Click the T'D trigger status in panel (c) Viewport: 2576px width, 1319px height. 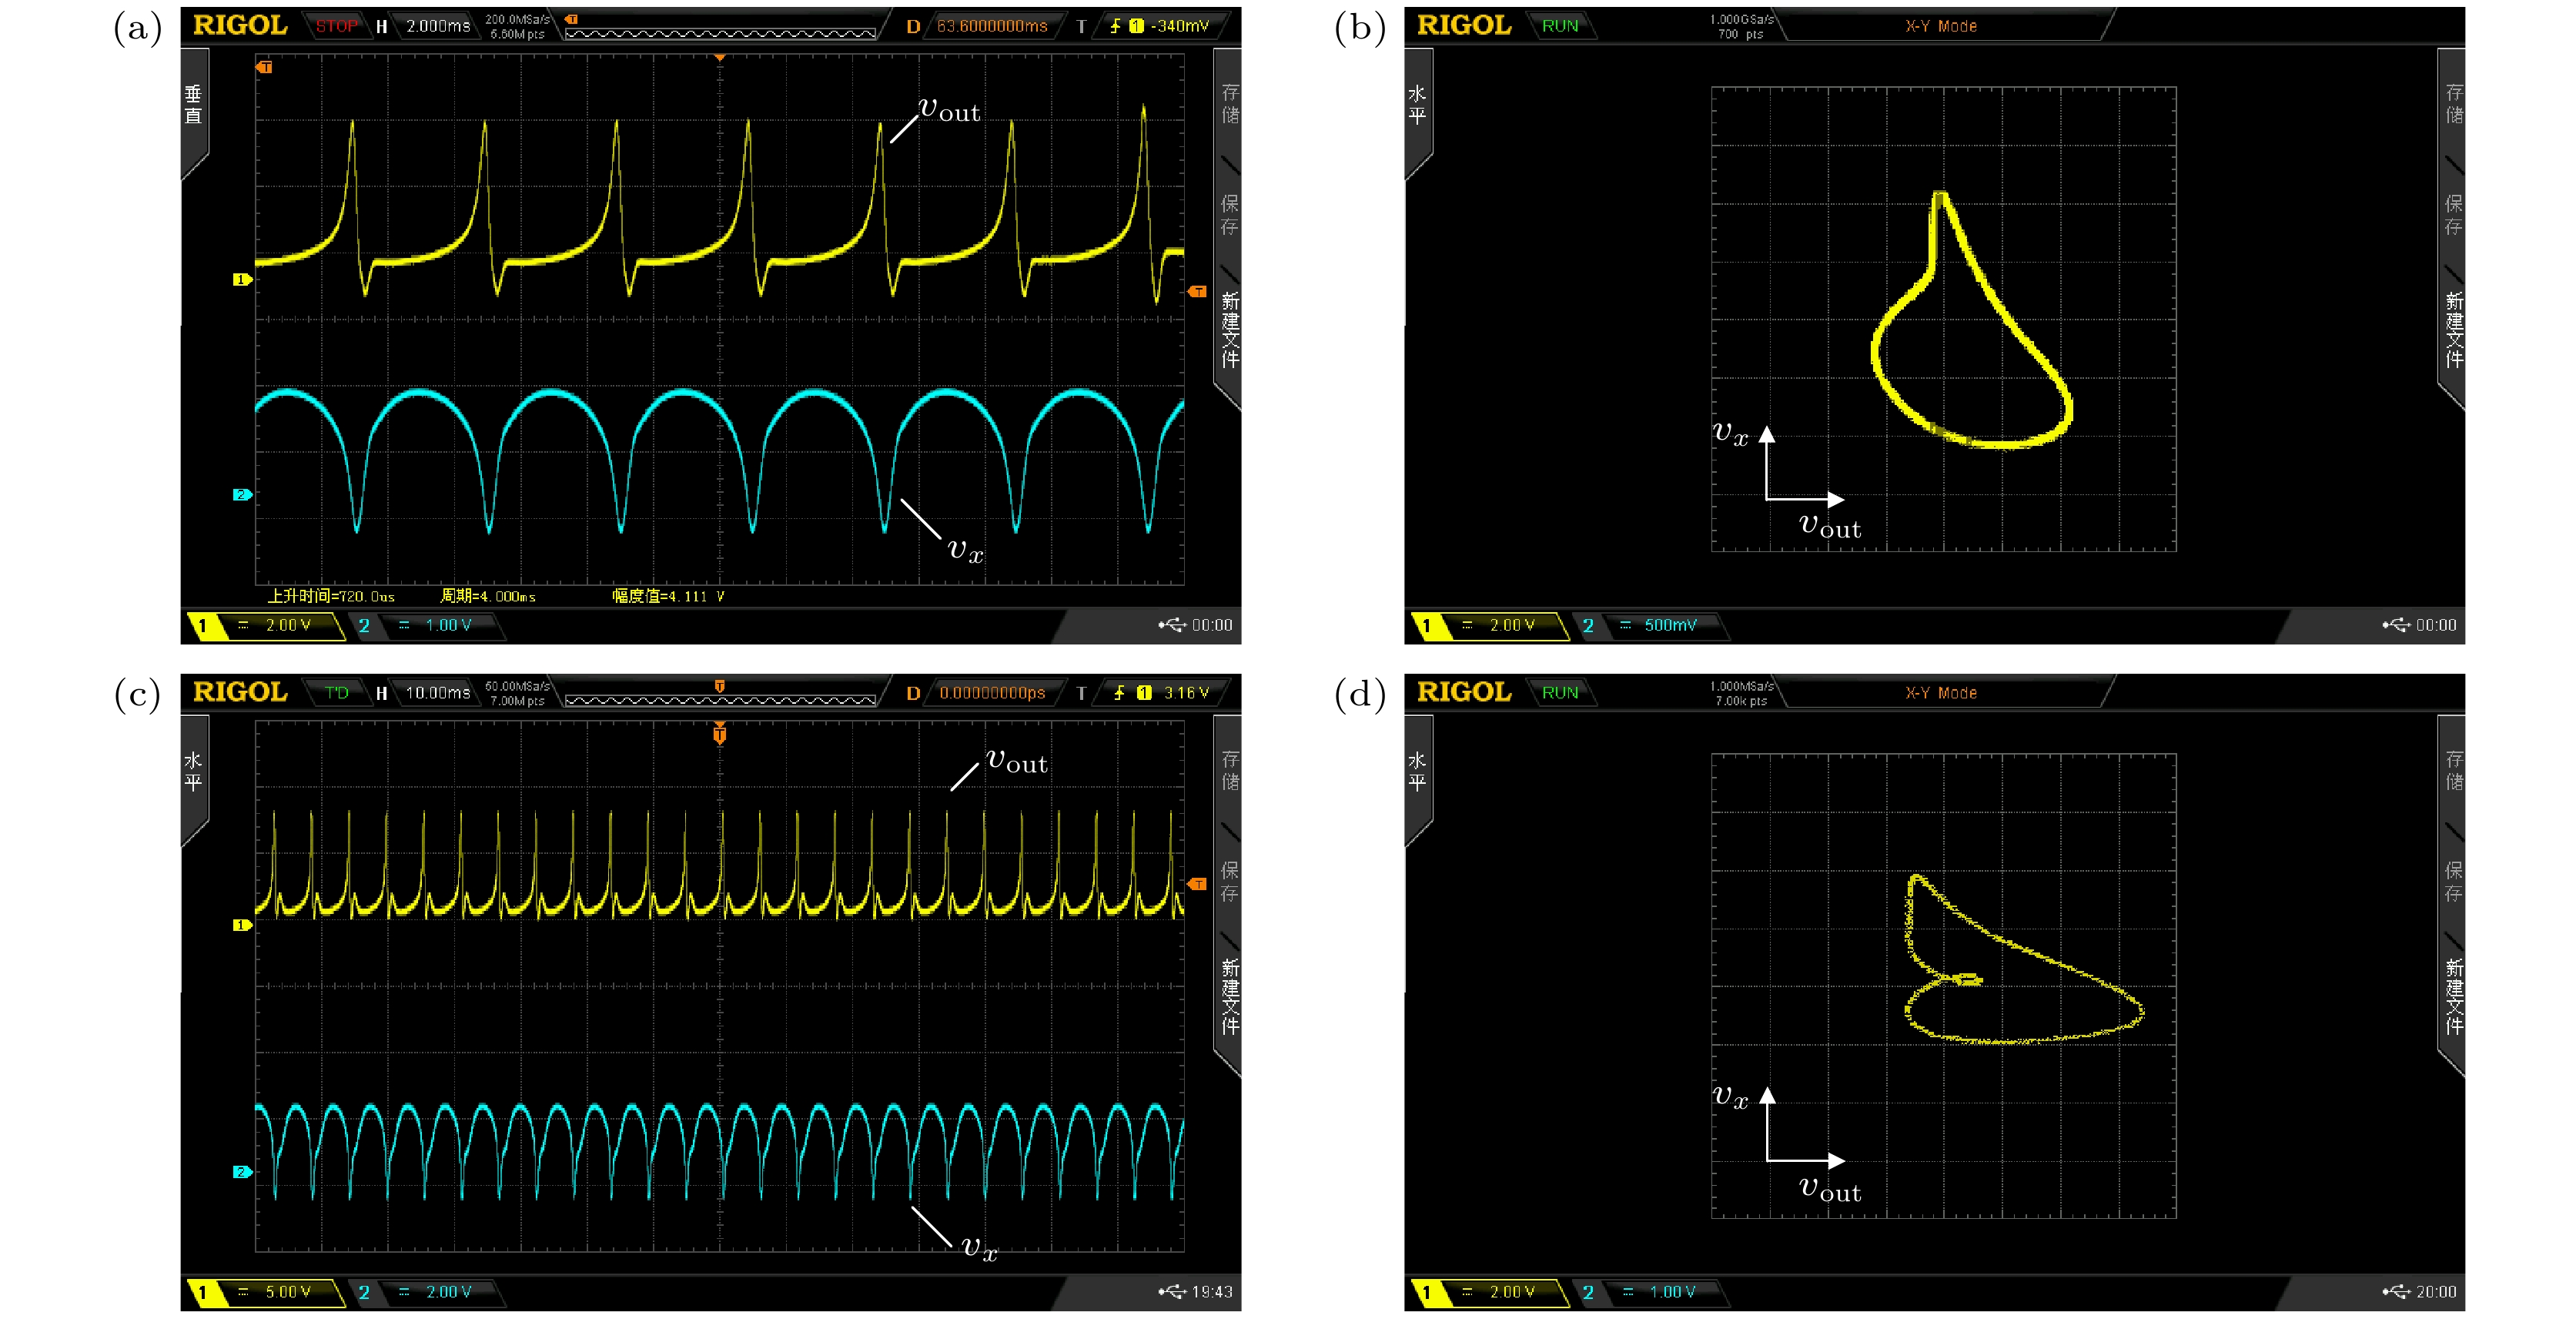point(336,692)
